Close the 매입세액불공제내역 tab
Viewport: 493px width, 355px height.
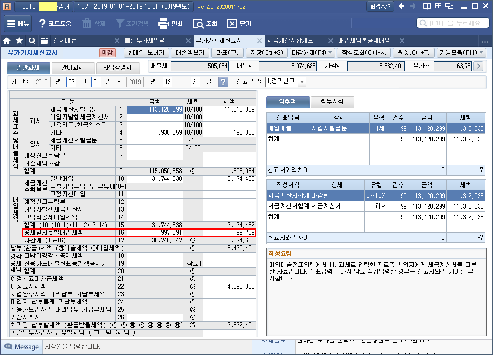(x=402, y=41)
